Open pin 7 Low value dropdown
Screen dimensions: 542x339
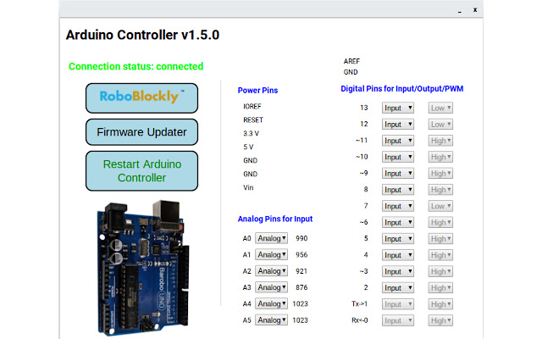click(440, 206)
